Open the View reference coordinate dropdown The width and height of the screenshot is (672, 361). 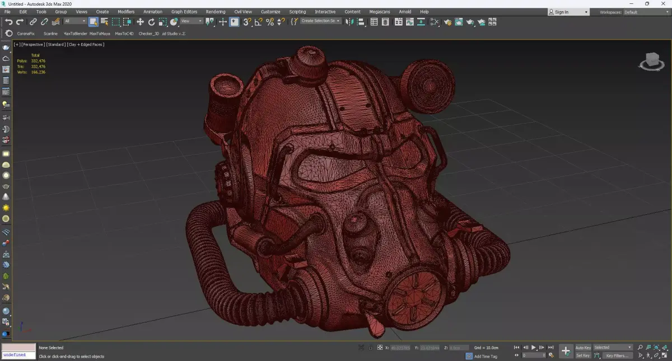click(x=192, y=21)
